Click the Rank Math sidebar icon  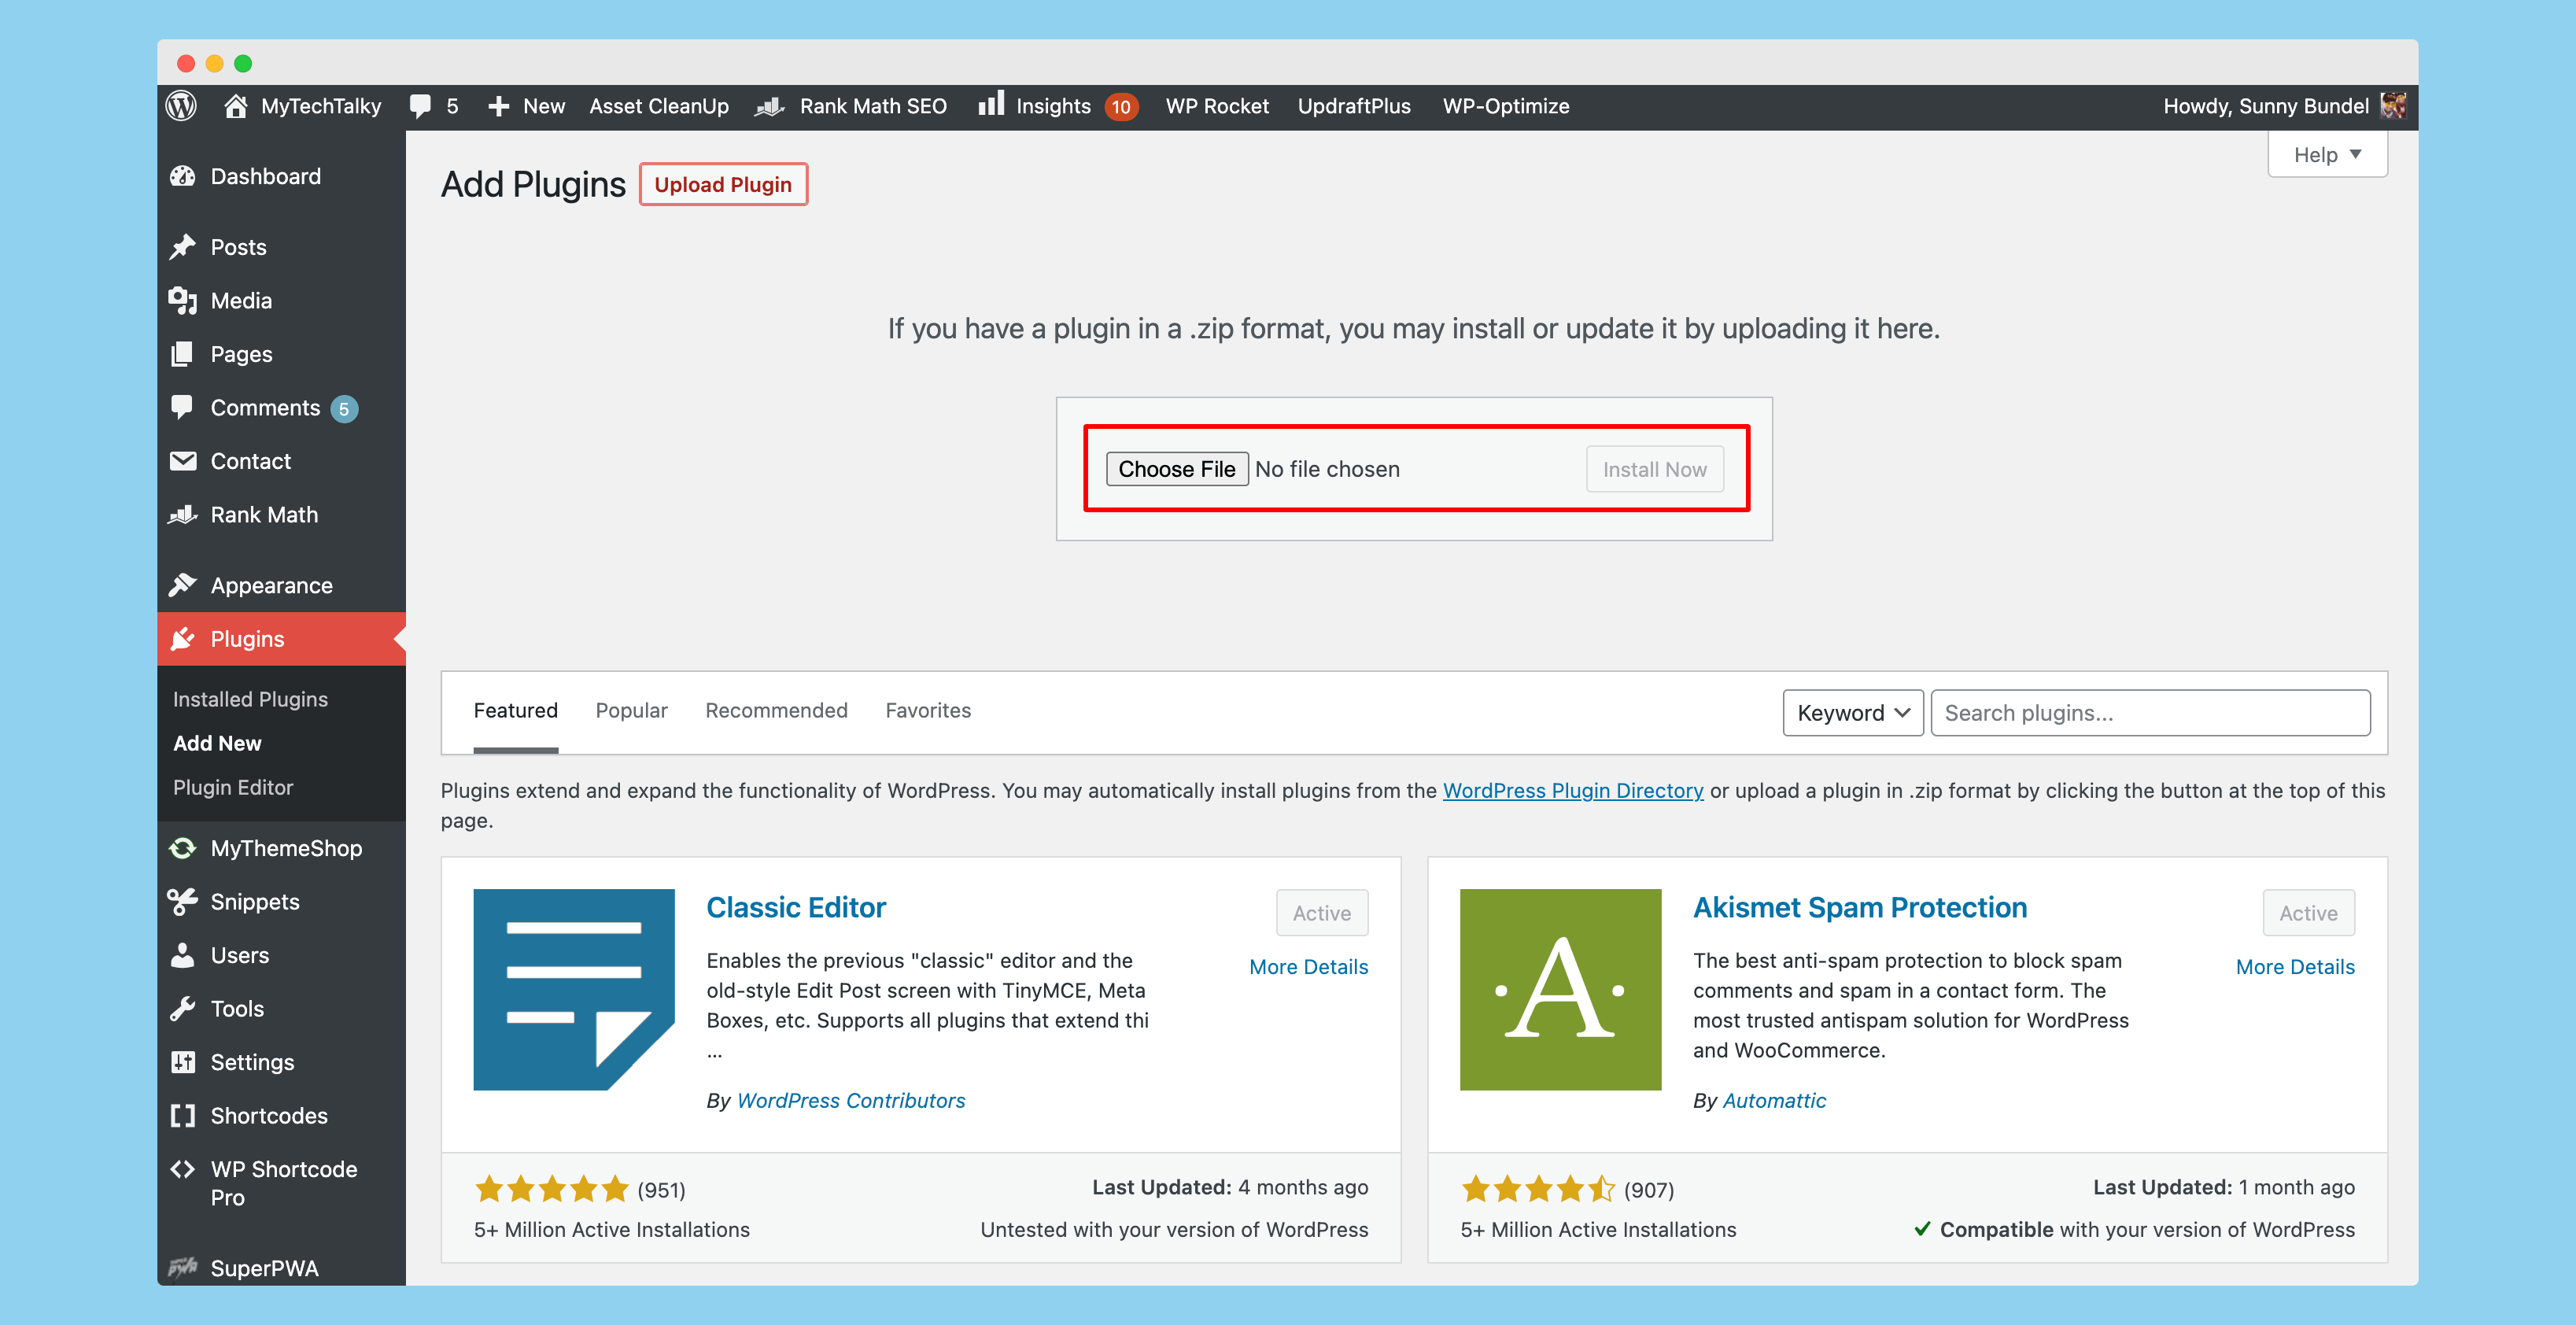[x=182, y=515]
